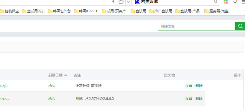This screenshot has height=109, width=245.
Task: Edit the 测试- 从2.57升级2.6.6.0 remark
Action: [x=95, y=98]
